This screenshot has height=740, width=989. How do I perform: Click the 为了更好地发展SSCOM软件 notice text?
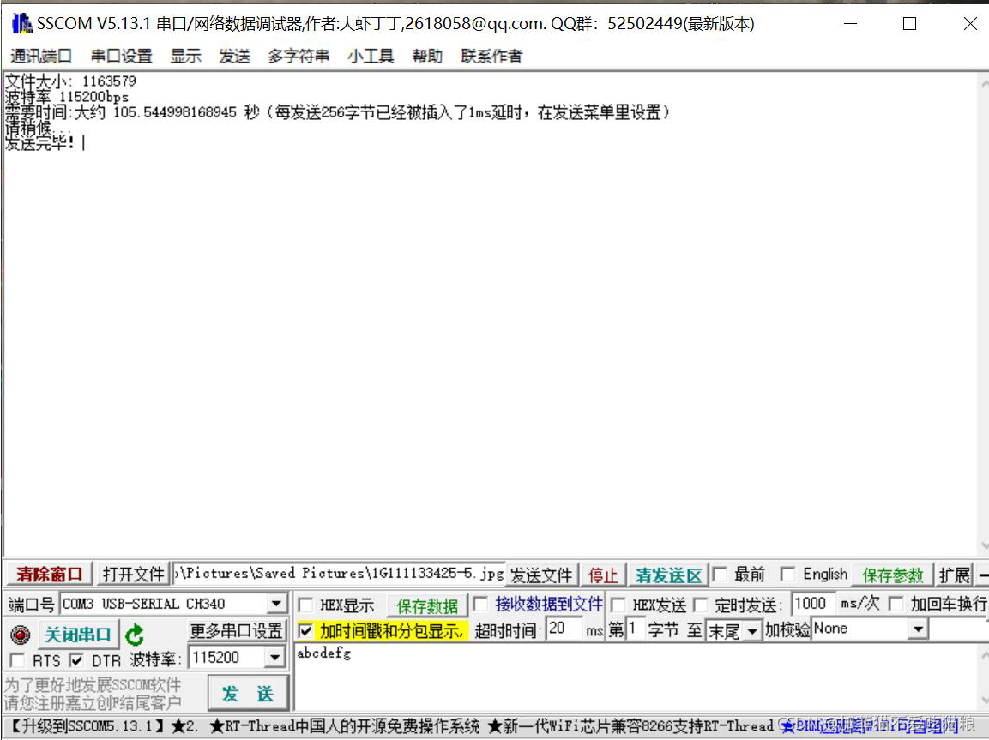[93, 684]
